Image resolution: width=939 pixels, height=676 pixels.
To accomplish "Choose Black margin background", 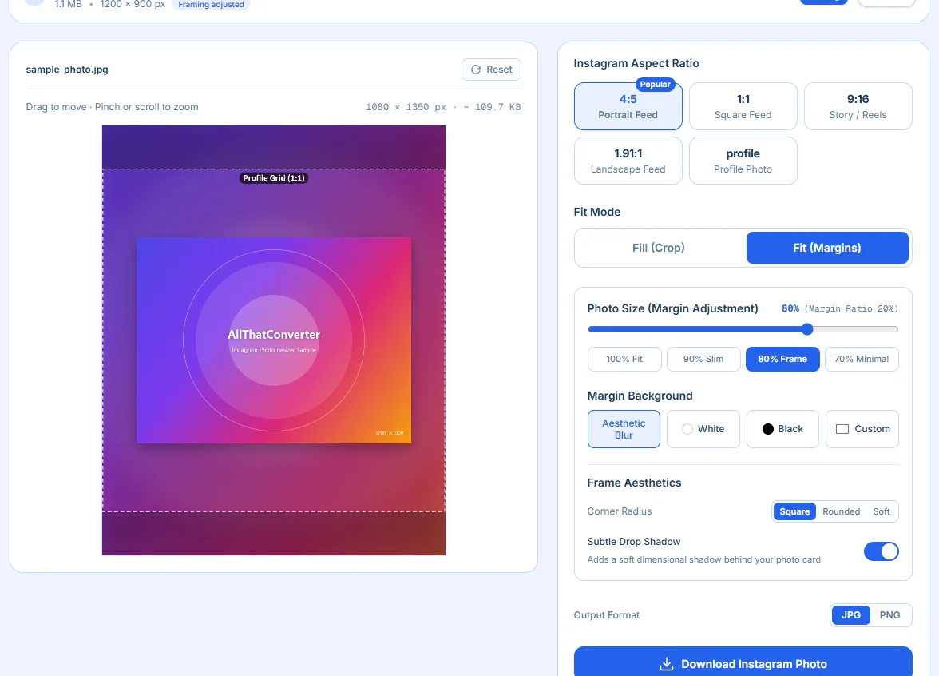I will (x=782, y=429).
